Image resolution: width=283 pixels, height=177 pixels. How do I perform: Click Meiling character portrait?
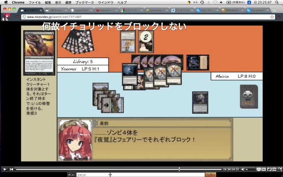tap(75, 140)
